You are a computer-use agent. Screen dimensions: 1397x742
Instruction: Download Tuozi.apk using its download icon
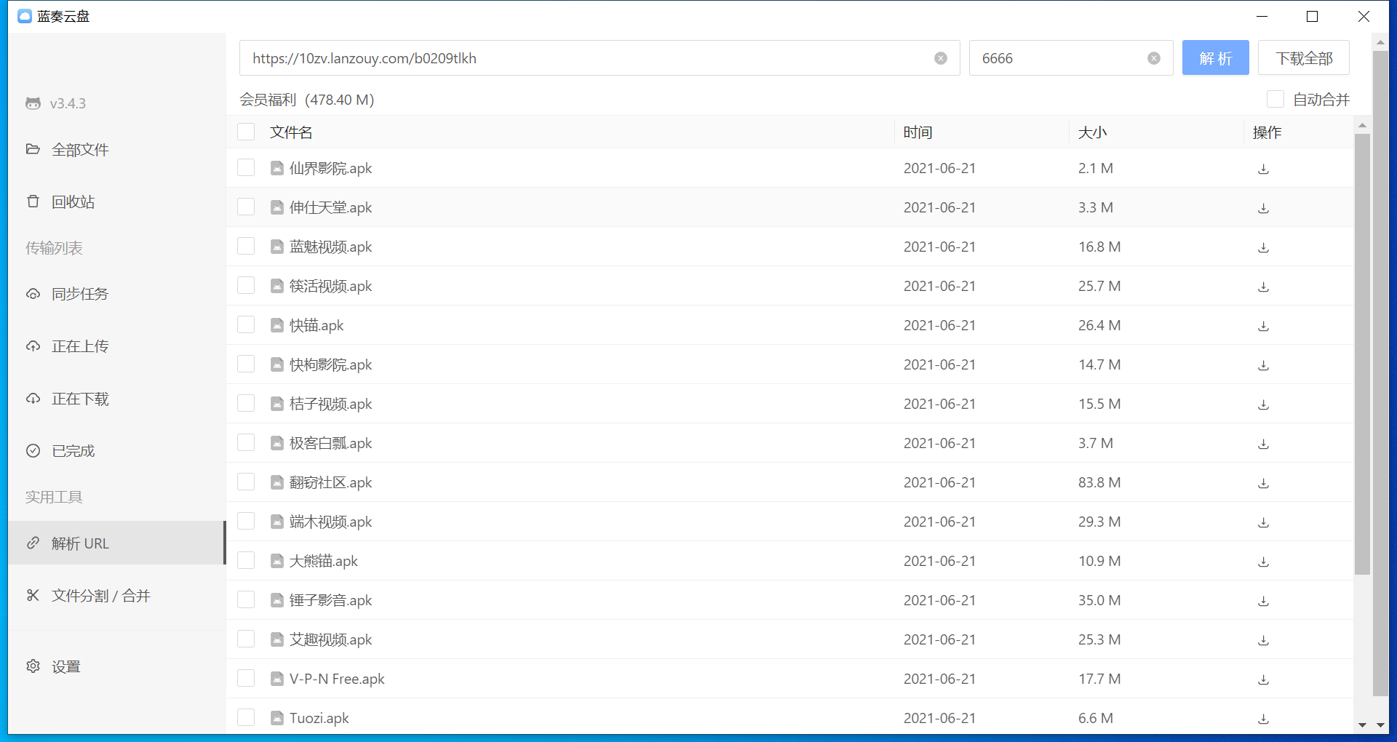tap(1264, 719)
